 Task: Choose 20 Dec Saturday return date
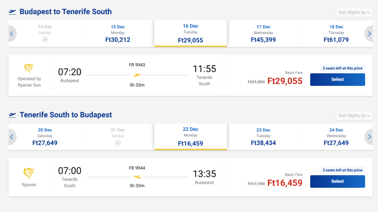pyautogui.click(x=45, y=137)
